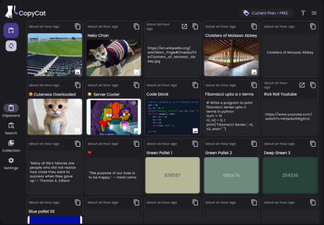Viewport: 324px width, 225px height.
Task: Open the Cloisters of Moissac Abbey photo
Action: click(x=231, y=58)
